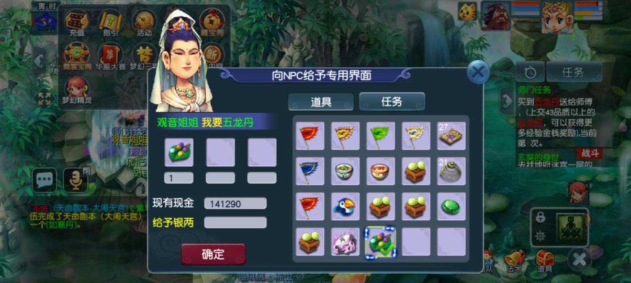
Task: Deselect the checked 五龙丹 item in grid
Action: [x=381, y=242]
